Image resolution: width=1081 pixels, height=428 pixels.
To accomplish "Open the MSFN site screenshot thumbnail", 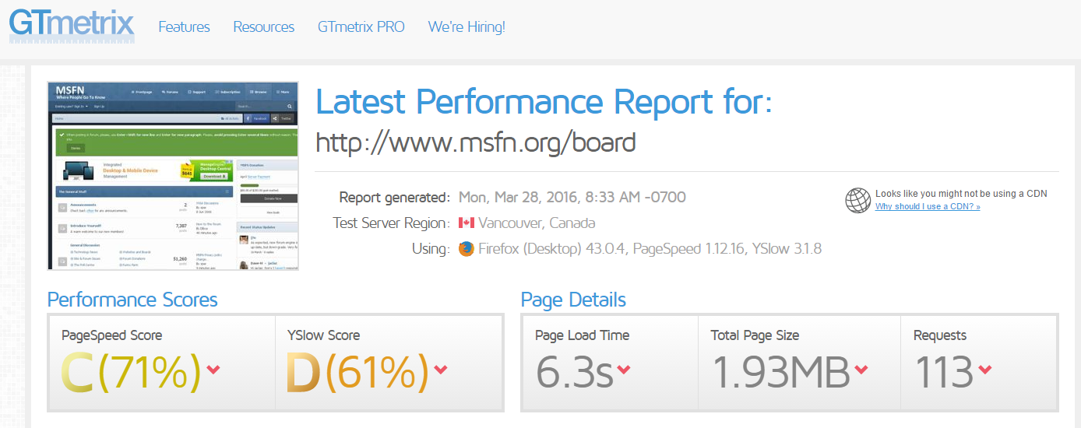I will [173, 176].
